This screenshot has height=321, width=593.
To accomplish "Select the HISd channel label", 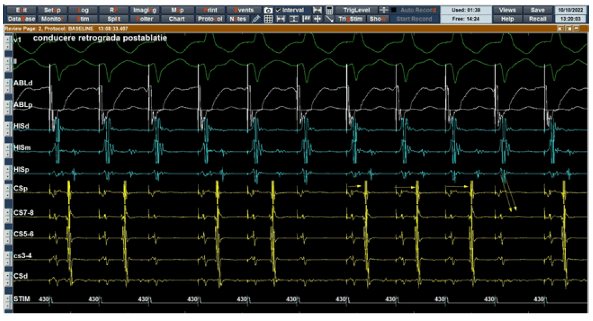I will [x=22, y=126].
